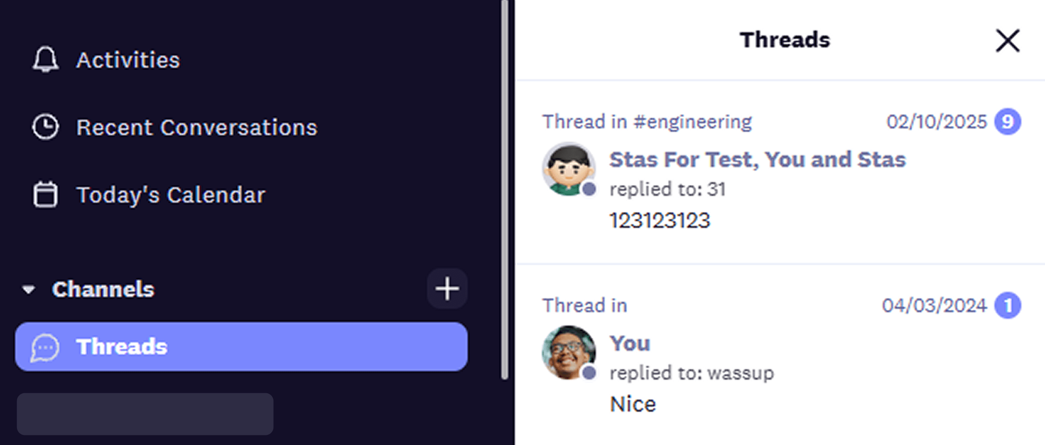The width and height of the screenshot is (1045, 445).
Task: Open the Thread in #engineering link
Action: [x=647, y=122]
